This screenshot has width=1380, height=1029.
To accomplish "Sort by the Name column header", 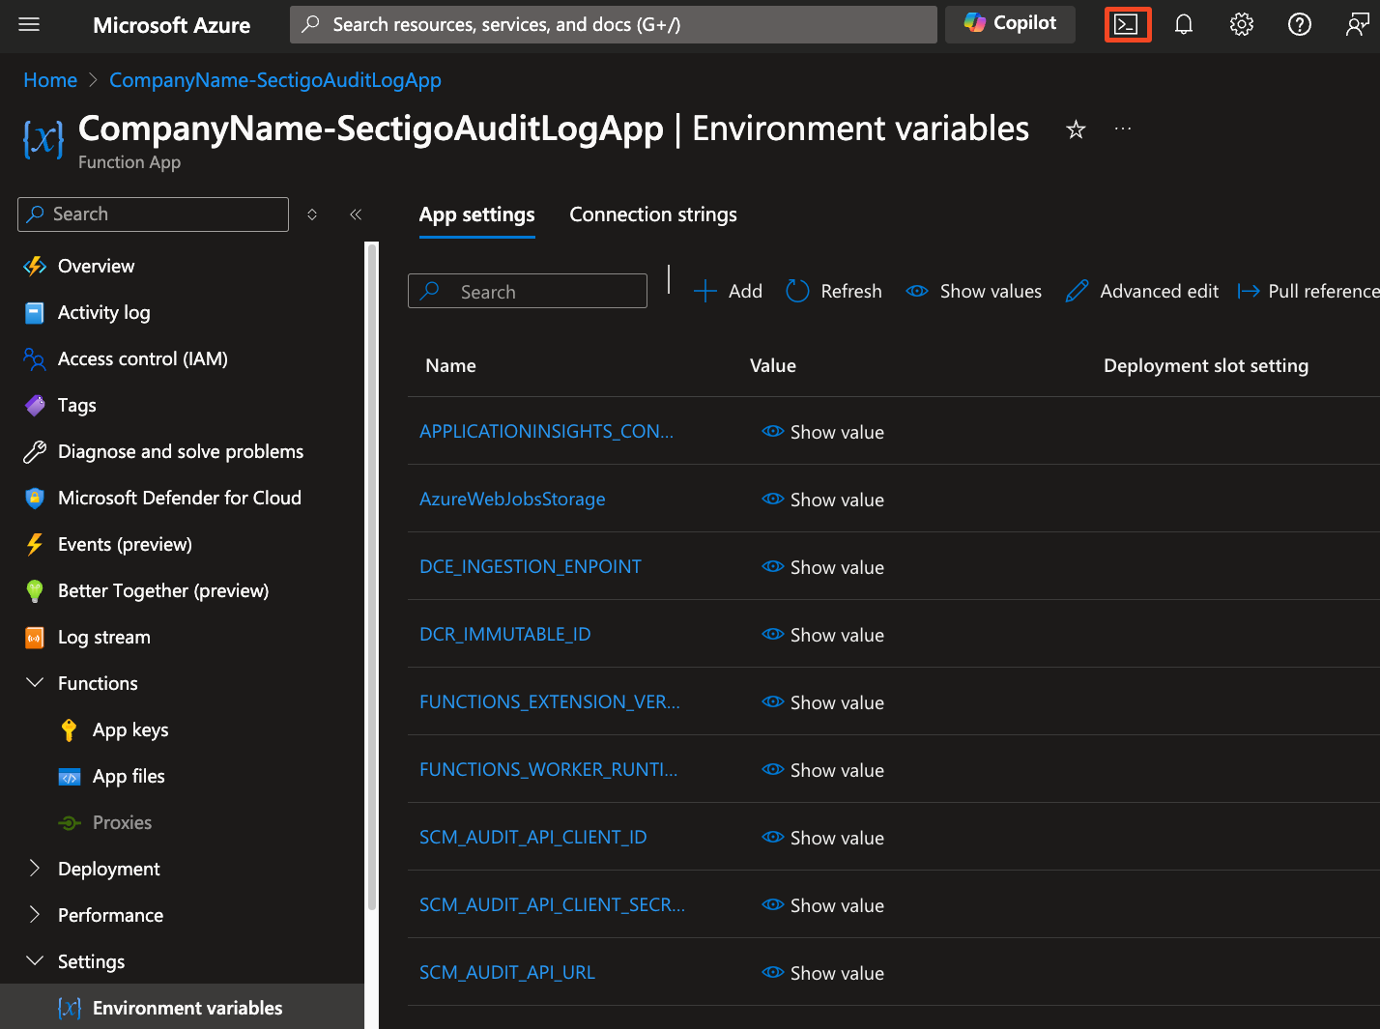I will (450, 365).
